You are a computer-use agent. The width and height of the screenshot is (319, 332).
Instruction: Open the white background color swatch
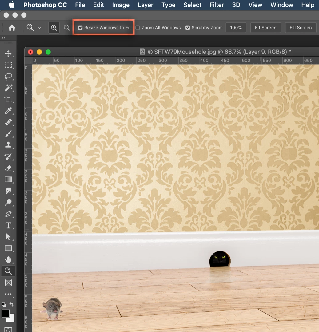click(x=12, y=319)
